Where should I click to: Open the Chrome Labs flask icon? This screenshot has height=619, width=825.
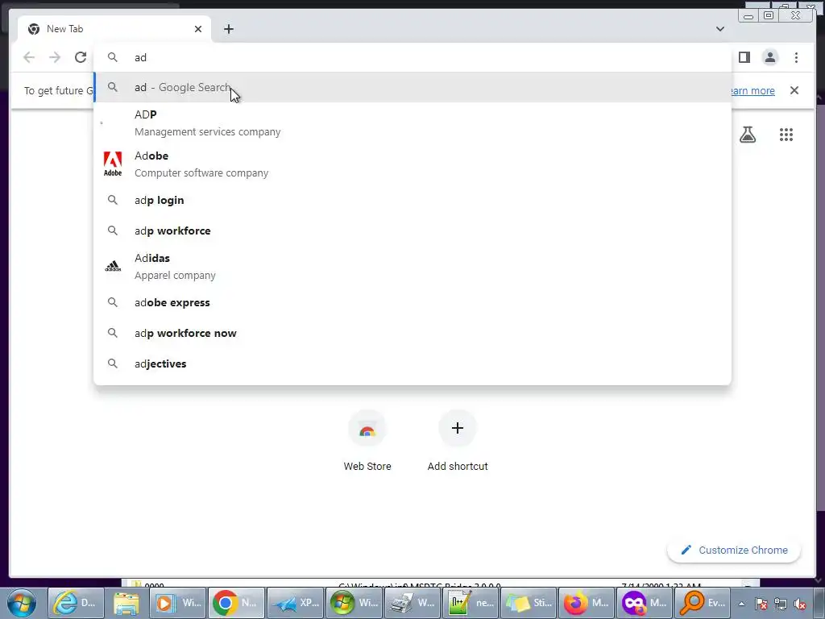pyautogui.click(x=748, y=135)
